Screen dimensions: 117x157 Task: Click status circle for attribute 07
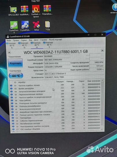12,97
